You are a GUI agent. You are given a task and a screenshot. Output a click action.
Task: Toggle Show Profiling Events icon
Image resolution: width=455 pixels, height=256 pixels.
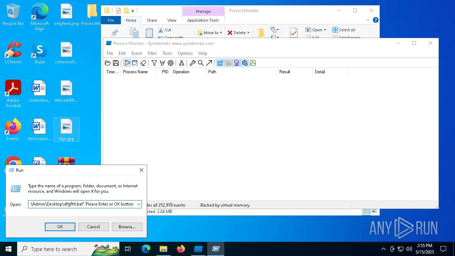pos(253,63)
